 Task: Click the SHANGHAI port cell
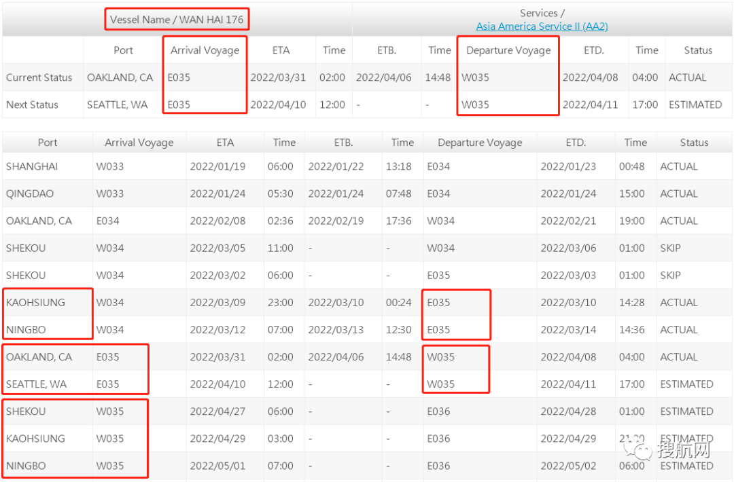32,166
